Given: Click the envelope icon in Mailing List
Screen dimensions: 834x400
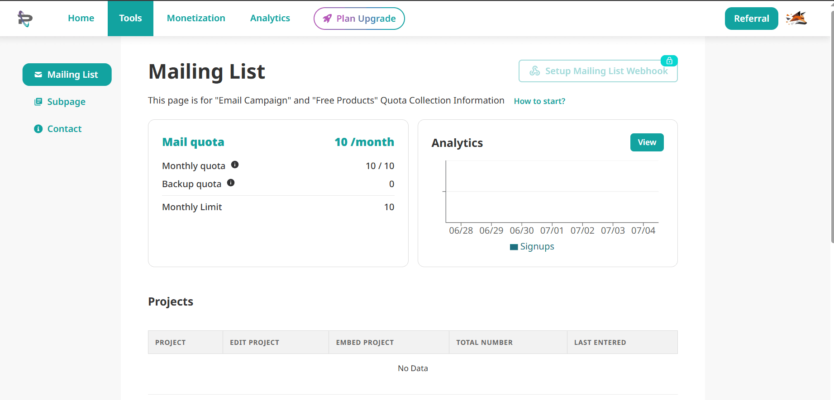Looking at the screenshot, I should click(x=38, y=75).
